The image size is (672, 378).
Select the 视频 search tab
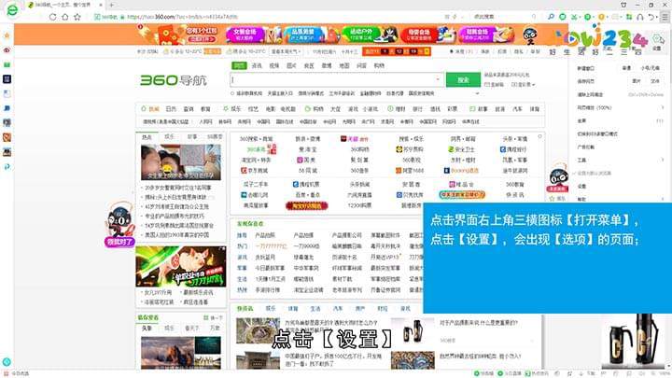(274, 65)
